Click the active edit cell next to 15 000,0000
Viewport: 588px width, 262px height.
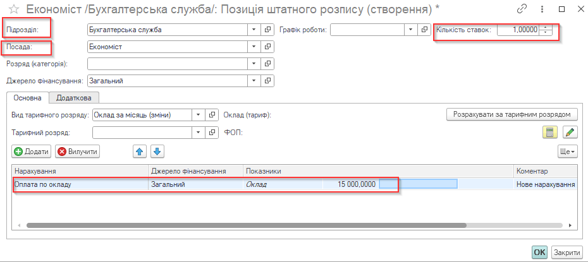(x=418, y=184)
